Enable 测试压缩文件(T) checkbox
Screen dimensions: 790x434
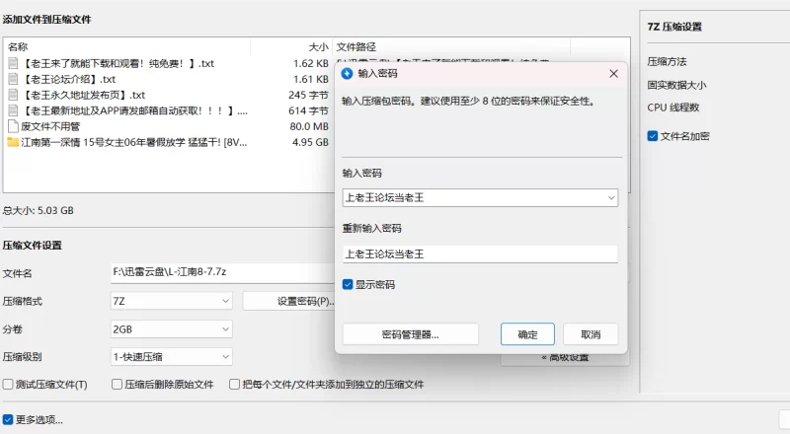click(8, 384)
